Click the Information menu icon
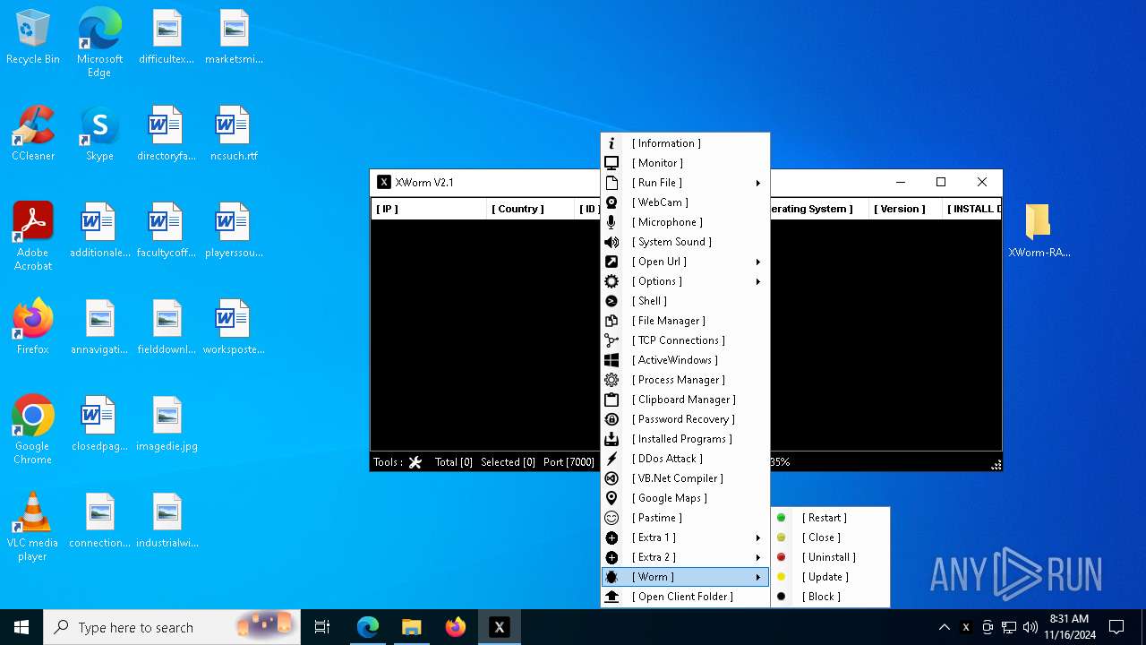 point(611,143)
